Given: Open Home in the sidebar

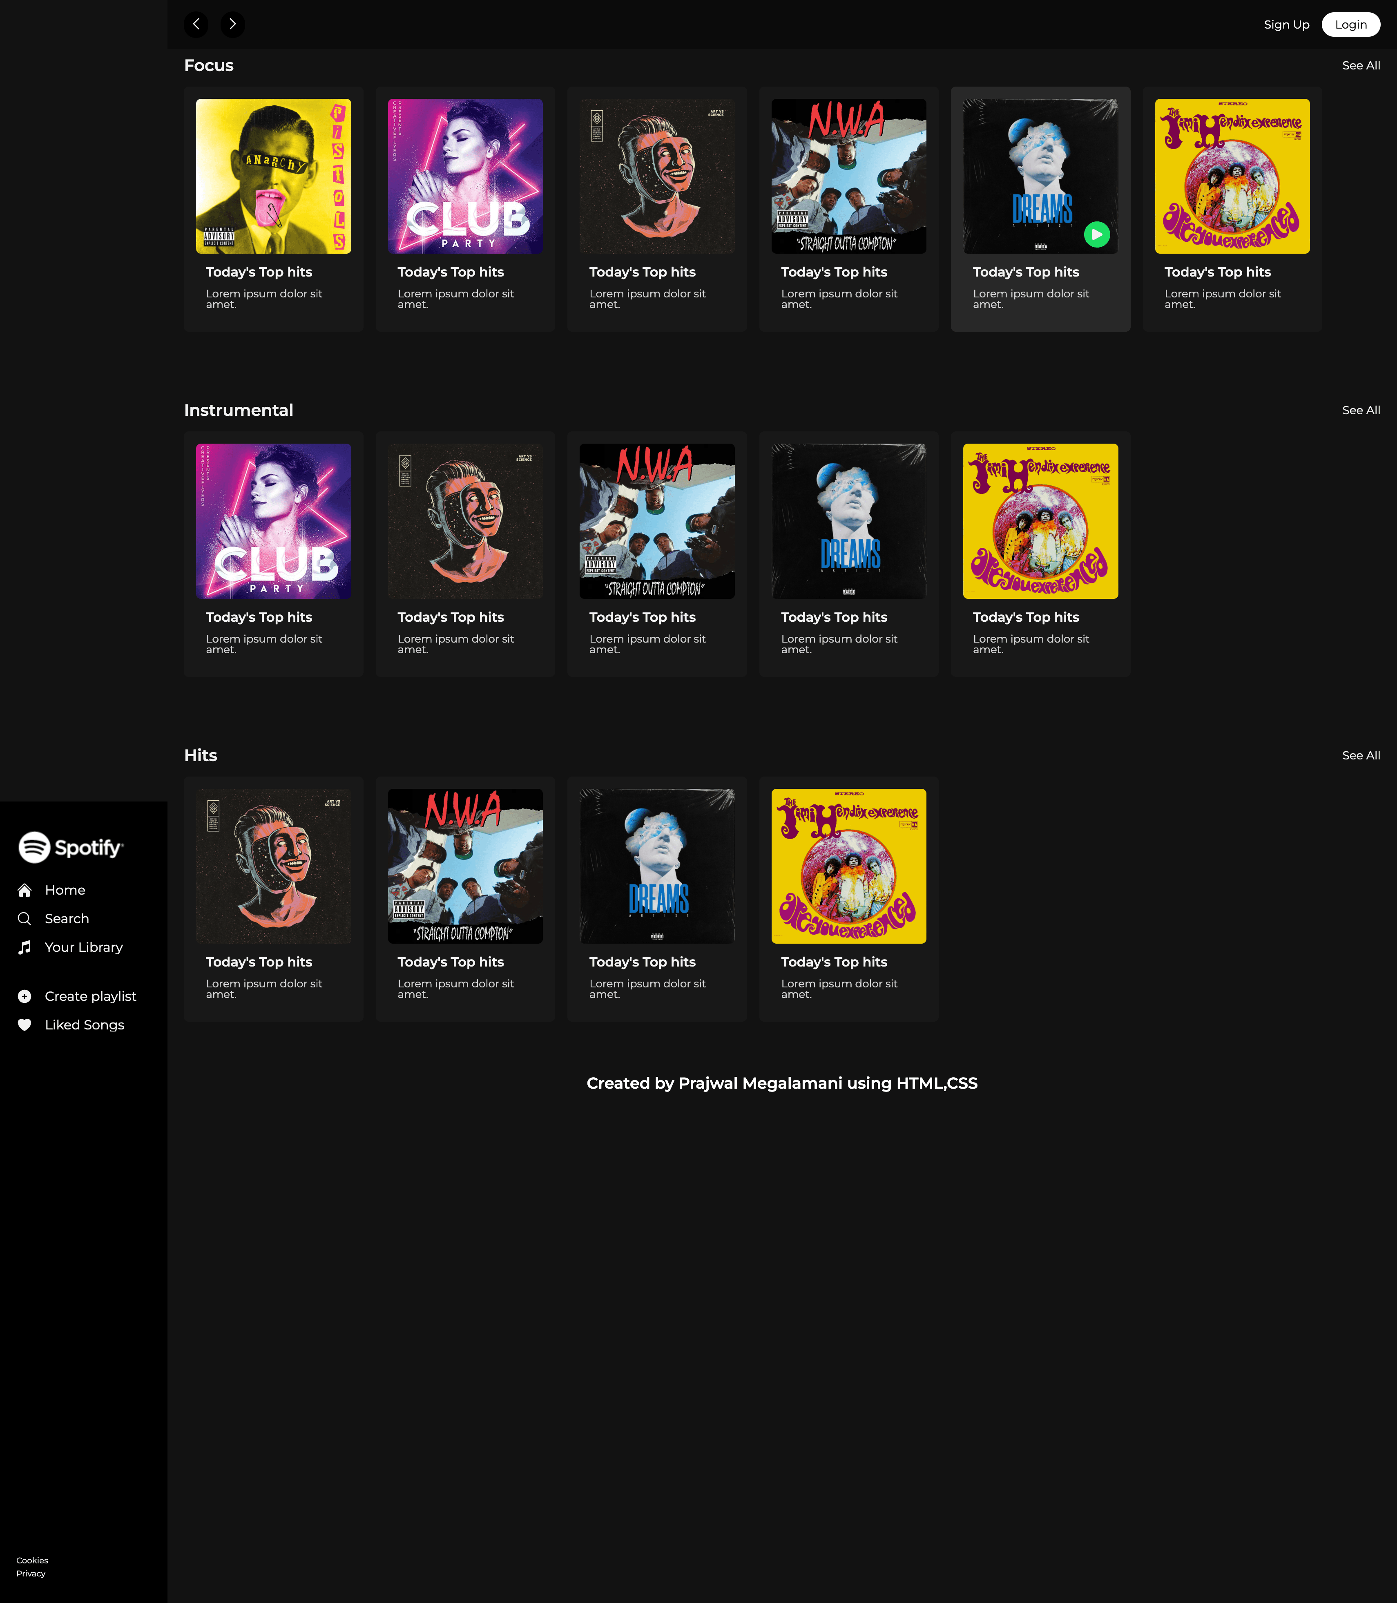Looking at the screenshot, I should click(x=65, y=890).
